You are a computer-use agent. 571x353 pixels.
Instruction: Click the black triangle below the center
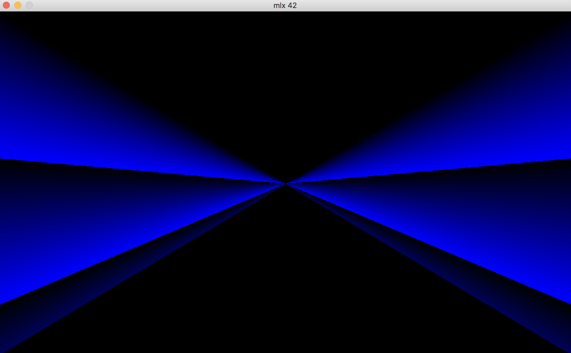285,287
